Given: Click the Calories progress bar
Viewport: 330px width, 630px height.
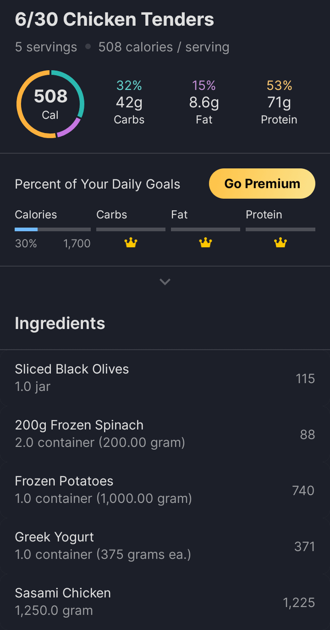Looking at the screenshot, I should pyautogui.click(x=53, y=229).
